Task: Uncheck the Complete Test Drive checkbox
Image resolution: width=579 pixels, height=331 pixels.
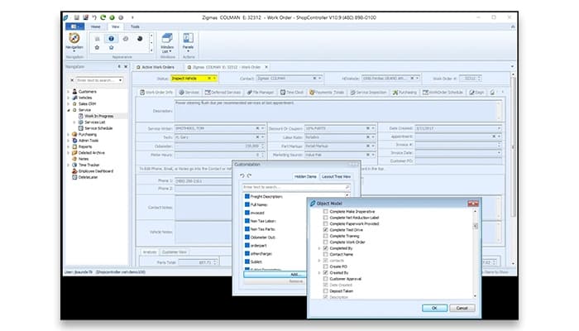Action: point(325,228)
